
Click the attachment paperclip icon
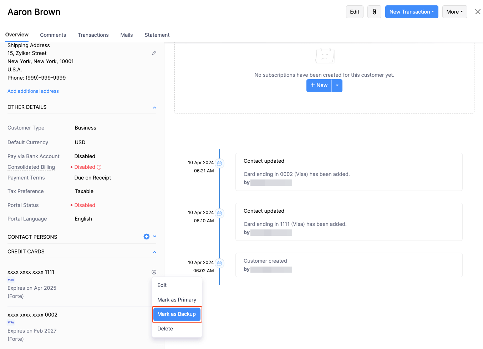(374, 12)
